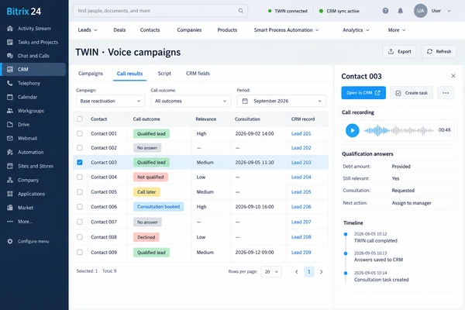This screenshot has height=310, width=465.
Task: Seek within the call recording waveform
Action: pyautogui.click(x=399, y=130)
